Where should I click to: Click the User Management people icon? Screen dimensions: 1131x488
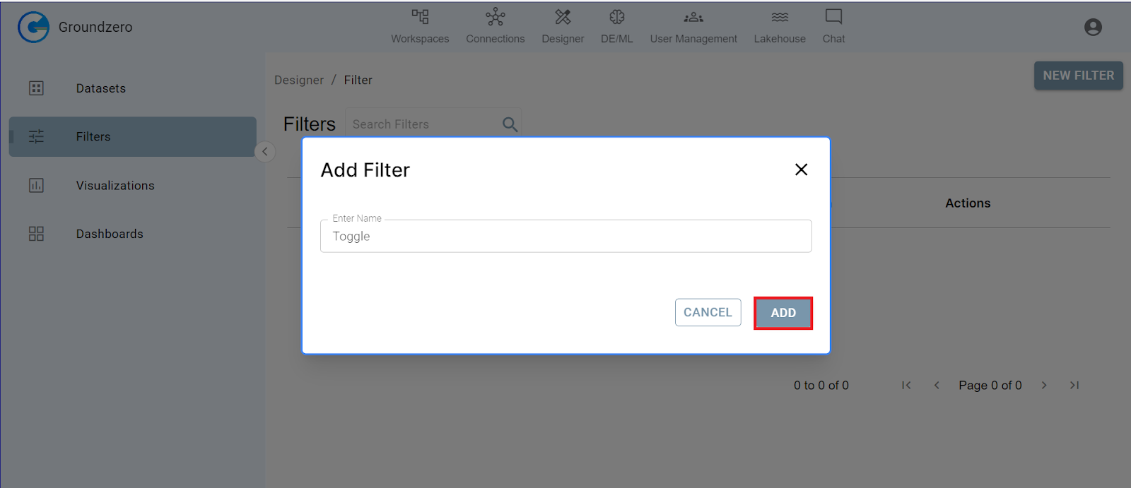coord(693,16)
